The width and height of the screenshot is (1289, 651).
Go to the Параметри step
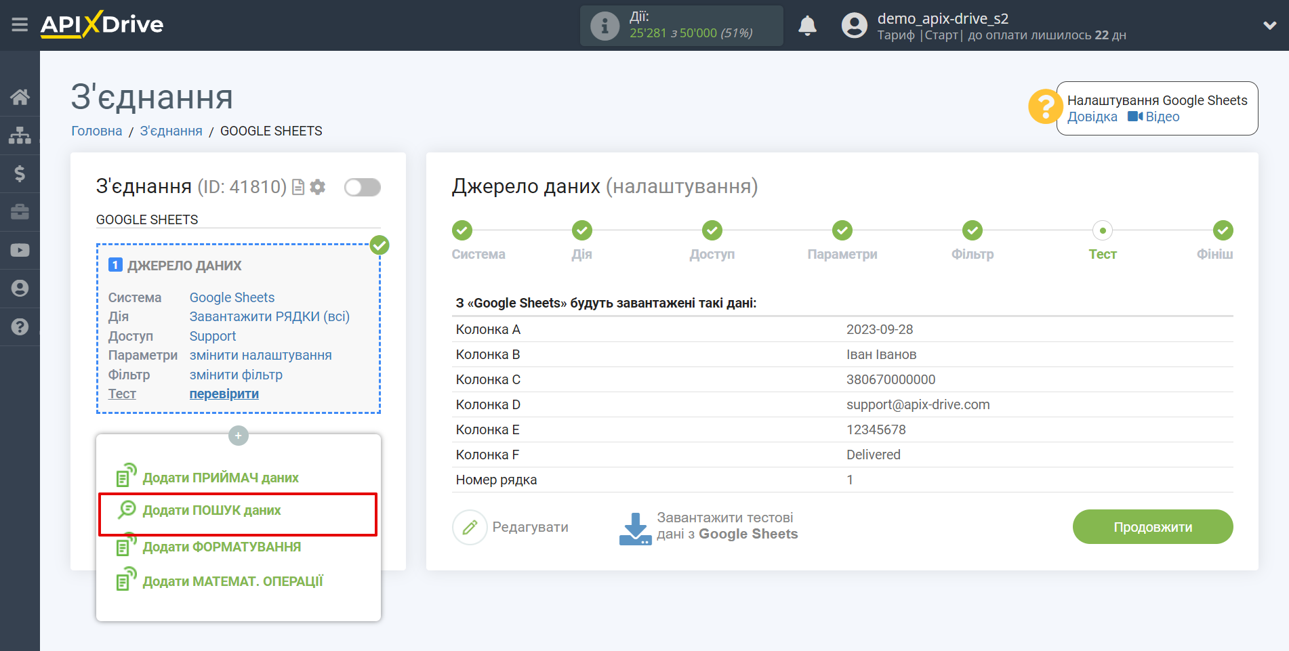point(842,230)
